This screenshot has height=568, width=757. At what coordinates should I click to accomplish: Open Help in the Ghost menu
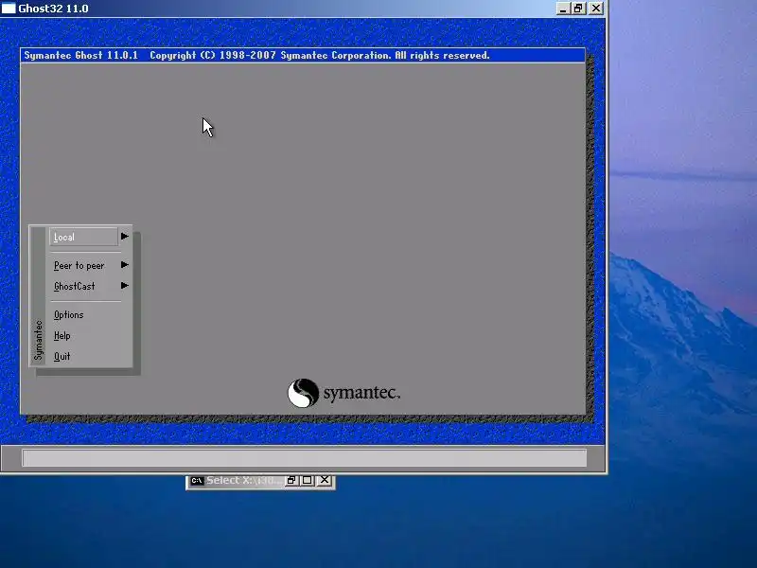pyautogui.click(x=62, y=336)
